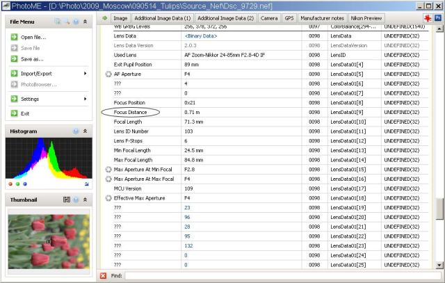Select the MCU Version row label

point(127,188)
